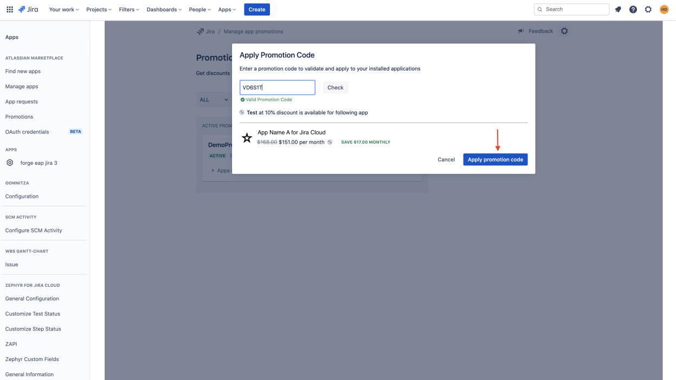Screen dimensions: 676x380
Task: Open the ALL filter dropdown
Action: click(214, 100)
